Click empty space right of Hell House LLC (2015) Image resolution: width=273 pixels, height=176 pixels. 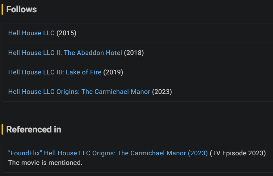click(173, 33)
